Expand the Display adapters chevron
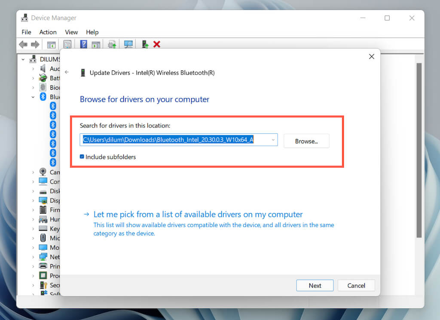The image size is (440, 320). 33,201
